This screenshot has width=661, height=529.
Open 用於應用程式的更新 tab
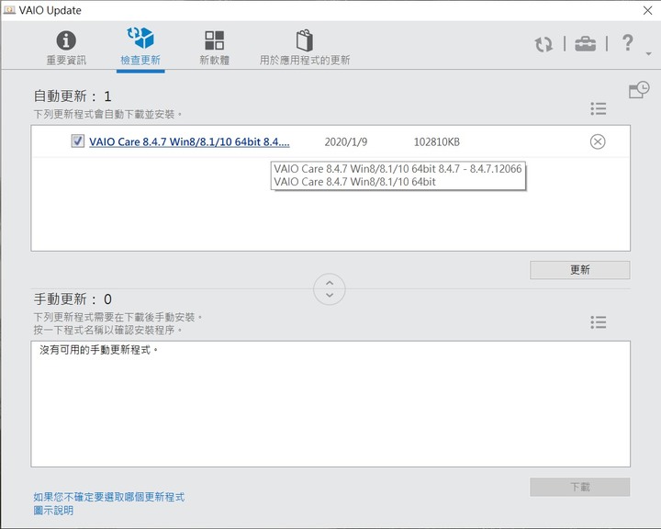coord(305,48)
